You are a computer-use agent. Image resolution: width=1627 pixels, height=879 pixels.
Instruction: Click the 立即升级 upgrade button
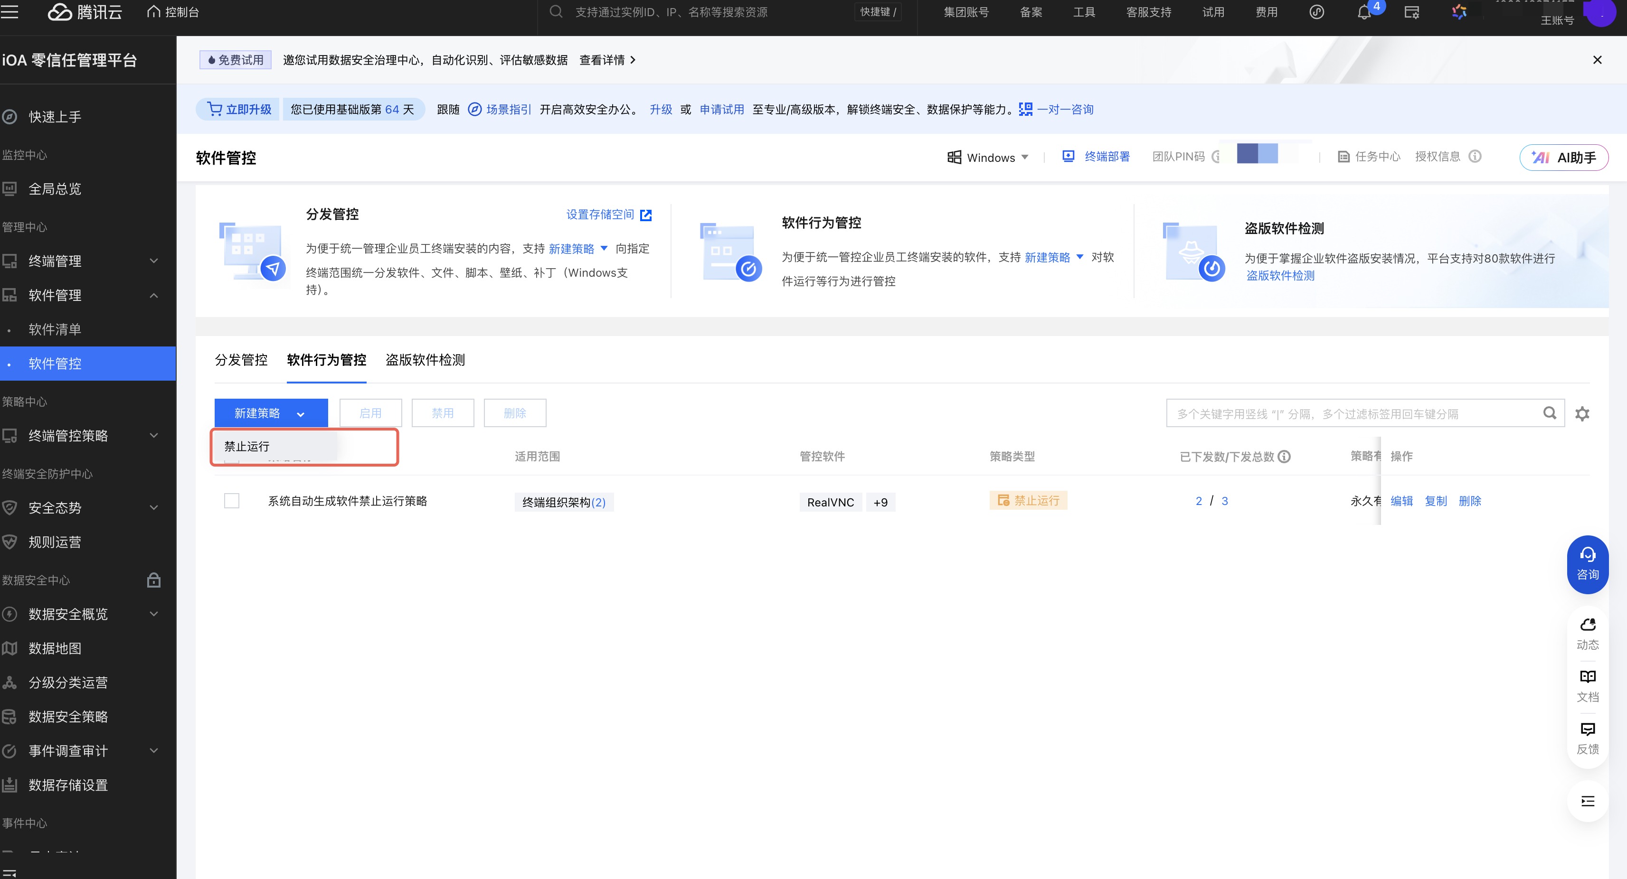[239, 109]
